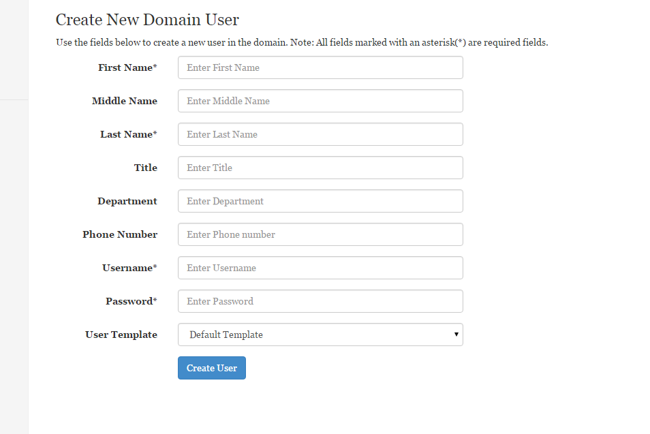
Task: Click the Enter Password field
Action: (x=320, y=301)
